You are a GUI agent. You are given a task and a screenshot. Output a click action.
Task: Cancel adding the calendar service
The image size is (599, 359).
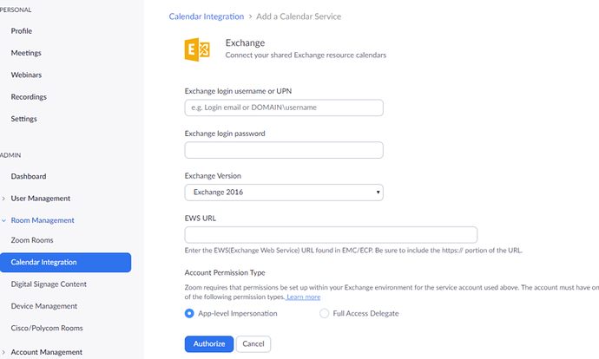point(253,343)
